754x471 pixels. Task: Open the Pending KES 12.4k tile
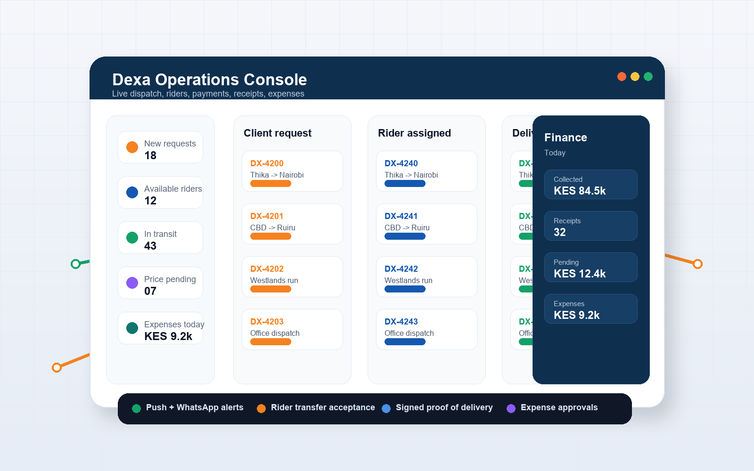[x=591, y=268]
